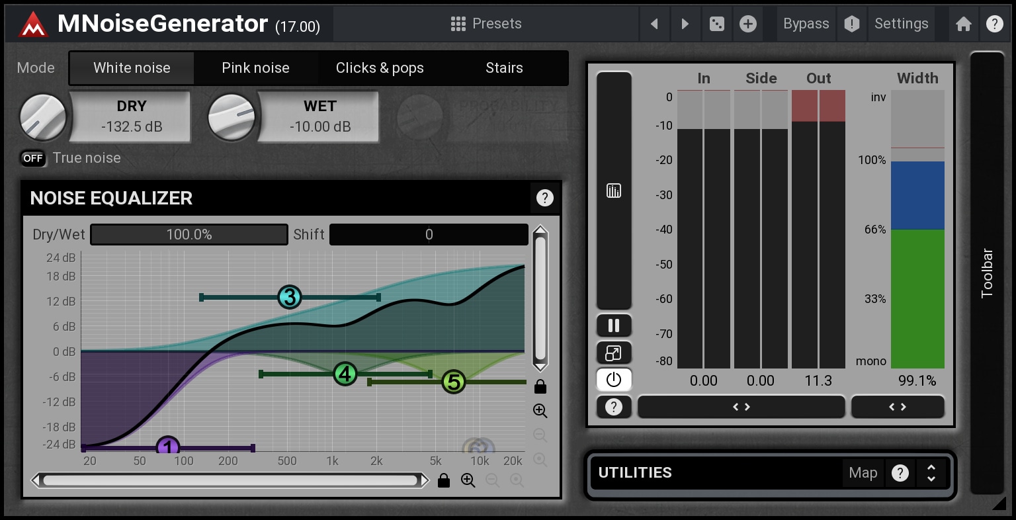Expand the Utilities panel arrows
This screenshot has height=520, width=1016.
931,473
